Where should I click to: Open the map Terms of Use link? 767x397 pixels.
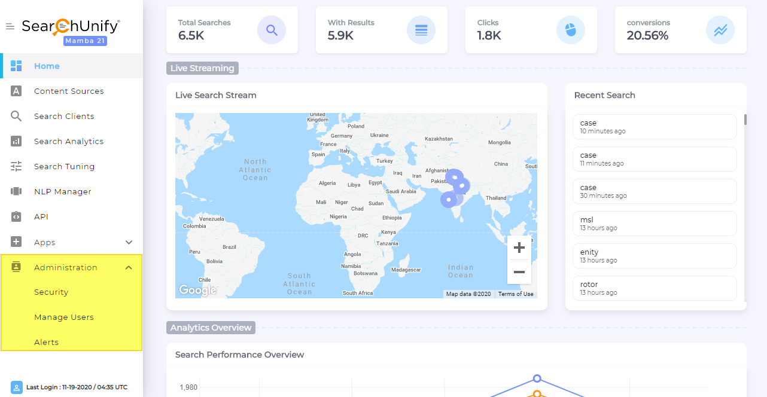[516, 294]
